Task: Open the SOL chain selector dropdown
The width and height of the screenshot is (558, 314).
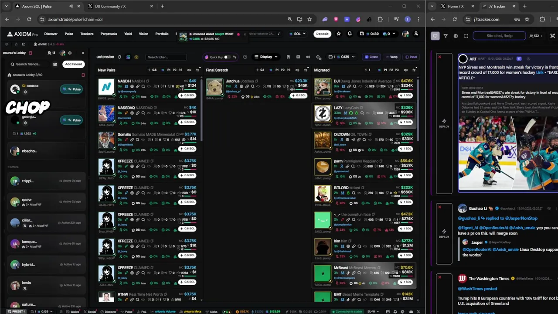Action: [x=297, y=34]
